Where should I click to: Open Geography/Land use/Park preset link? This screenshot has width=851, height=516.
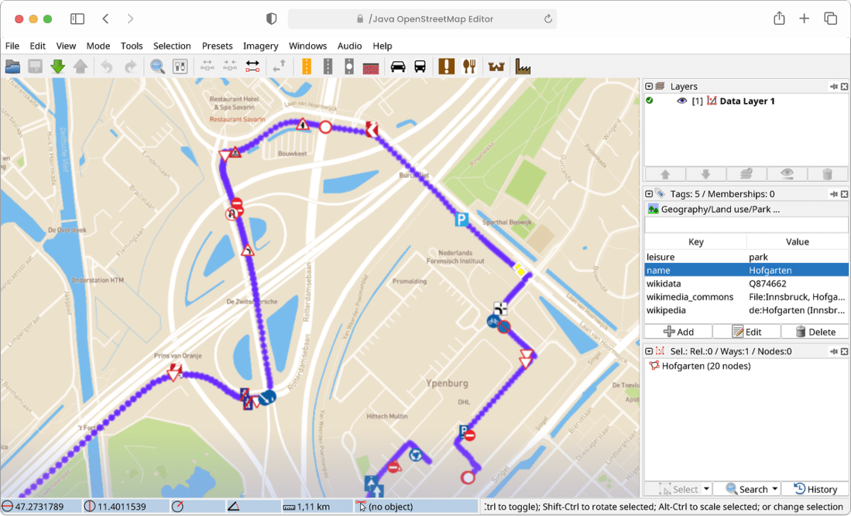(x=714, y=209)
